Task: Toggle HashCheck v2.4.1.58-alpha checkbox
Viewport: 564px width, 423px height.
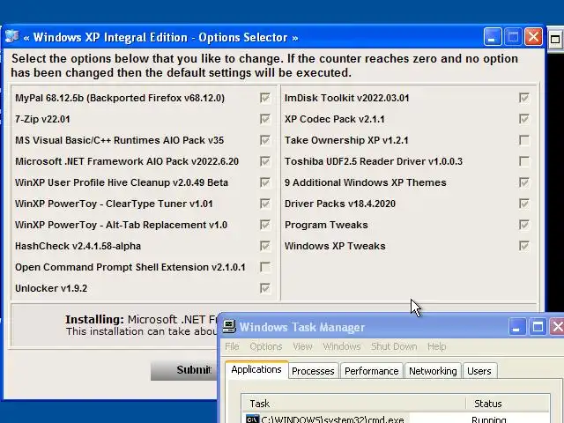Action: pos(265,246)
